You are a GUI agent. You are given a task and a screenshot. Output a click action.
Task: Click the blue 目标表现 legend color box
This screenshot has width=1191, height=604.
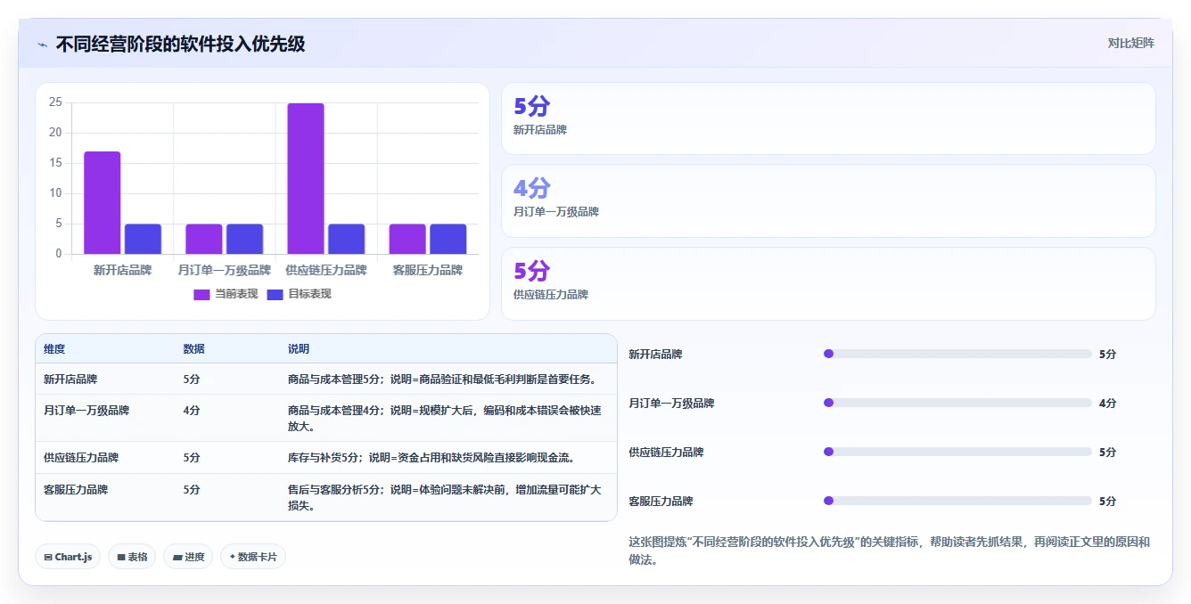[x=275, y=294]
